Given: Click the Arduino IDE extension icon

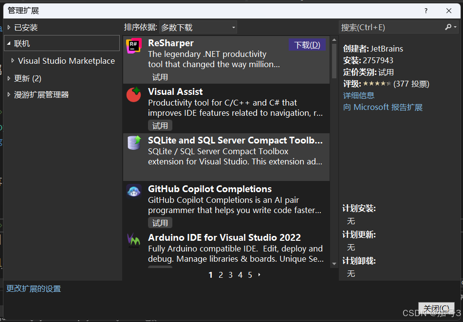Looking at the screenshot, I should click(134, 240).
